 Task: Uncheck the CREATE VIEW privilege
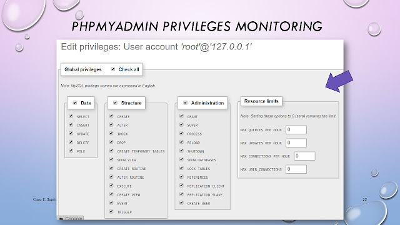coord(111,194)
